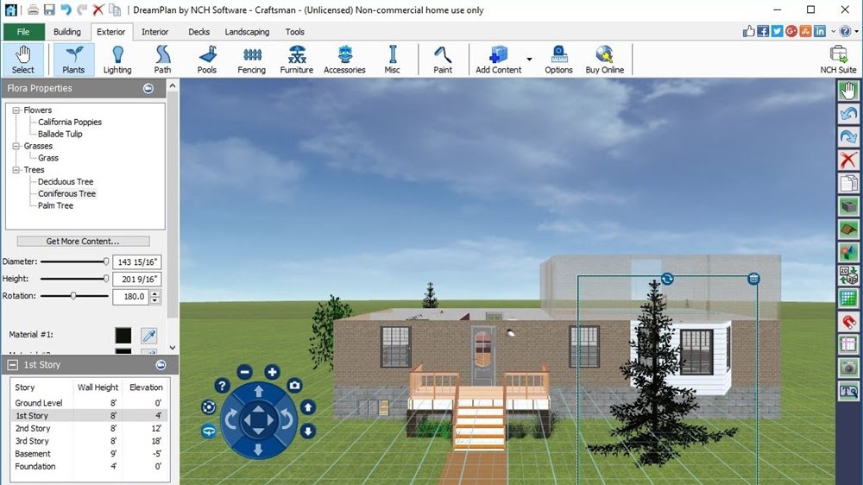Click Get More Content button

click(x=83, y=241)
